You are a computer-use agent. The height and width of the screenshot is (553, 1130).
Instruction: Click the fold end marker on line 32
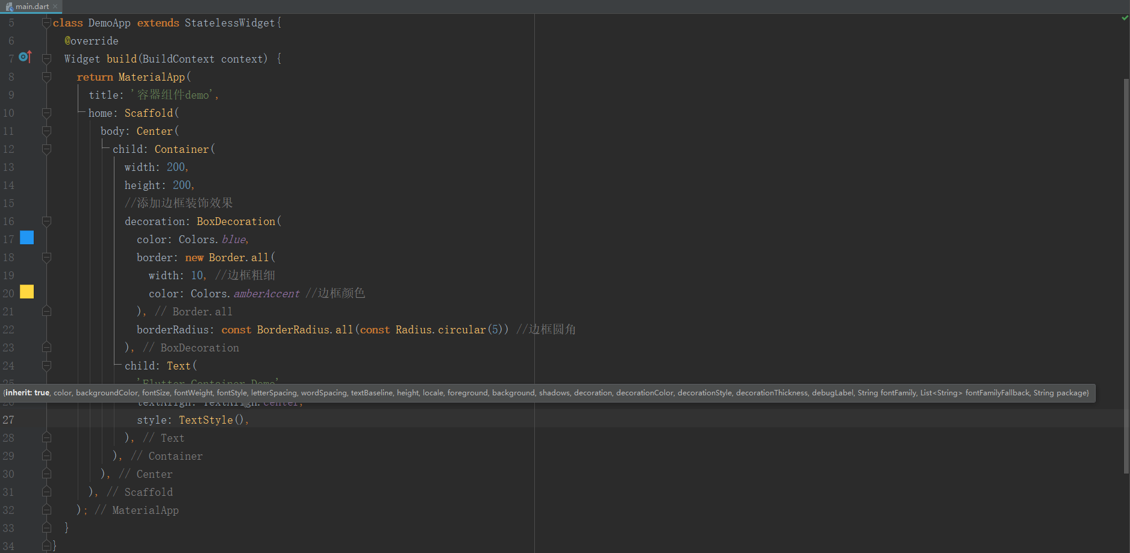46,510
